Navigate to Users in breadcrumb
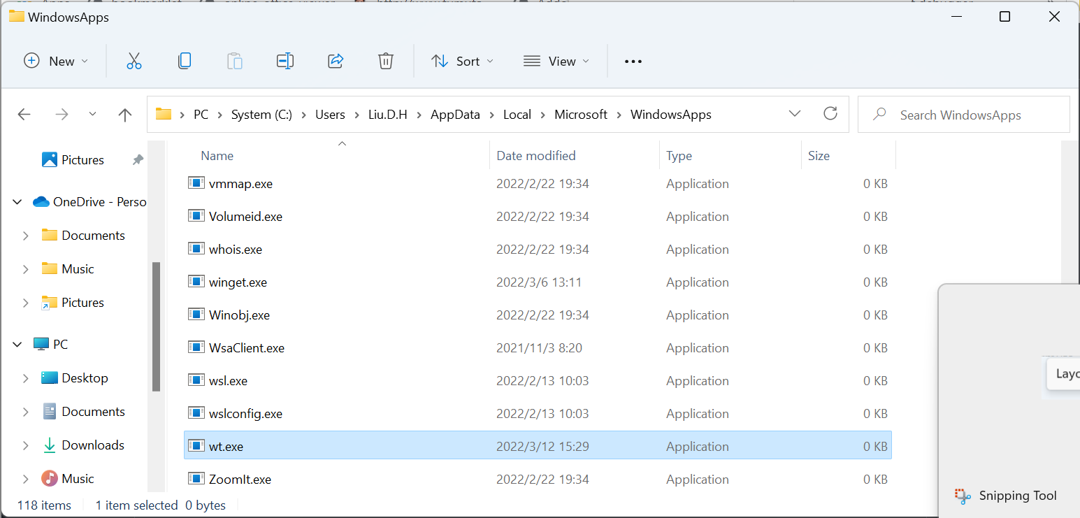This screenshot has width=1080, height=518. pos(330,115)
